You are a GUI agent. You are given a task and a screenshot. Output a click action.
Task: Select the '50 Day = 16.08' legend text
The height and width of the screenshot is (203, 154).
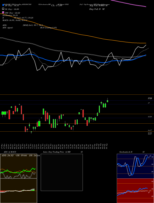12,9
